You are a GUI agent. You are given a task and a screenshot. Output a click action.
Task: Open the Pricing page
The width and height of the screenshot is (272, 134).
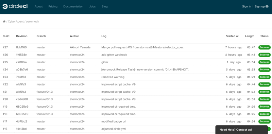coord(53,6)
